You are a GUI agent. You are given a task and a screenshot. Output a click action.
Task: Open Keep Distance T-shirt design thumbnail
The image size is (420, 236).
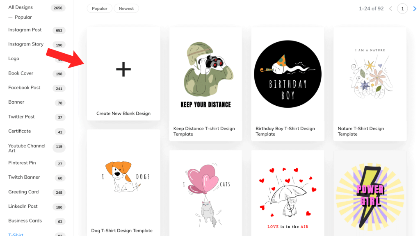pos(205,74)
